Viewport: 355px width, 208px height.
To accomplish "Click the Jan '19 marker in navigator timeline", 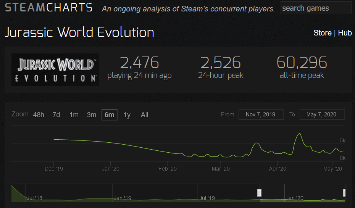I will [123, 198].
